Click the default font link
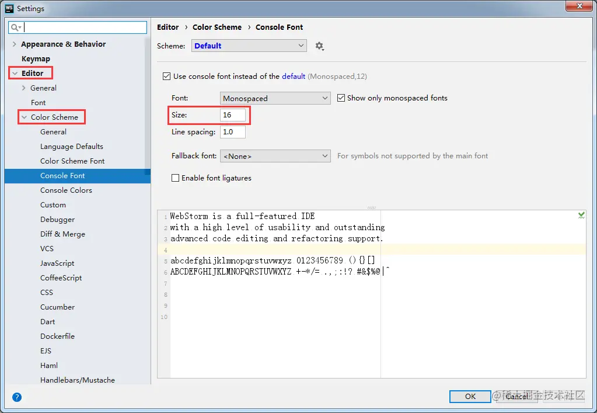 [294, 76]
